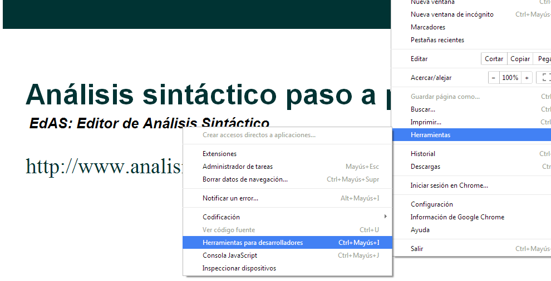The height and width of the screenshot is (281, 551).
Task: Open Historial from Chrome menu
Action: pos(423,154)
